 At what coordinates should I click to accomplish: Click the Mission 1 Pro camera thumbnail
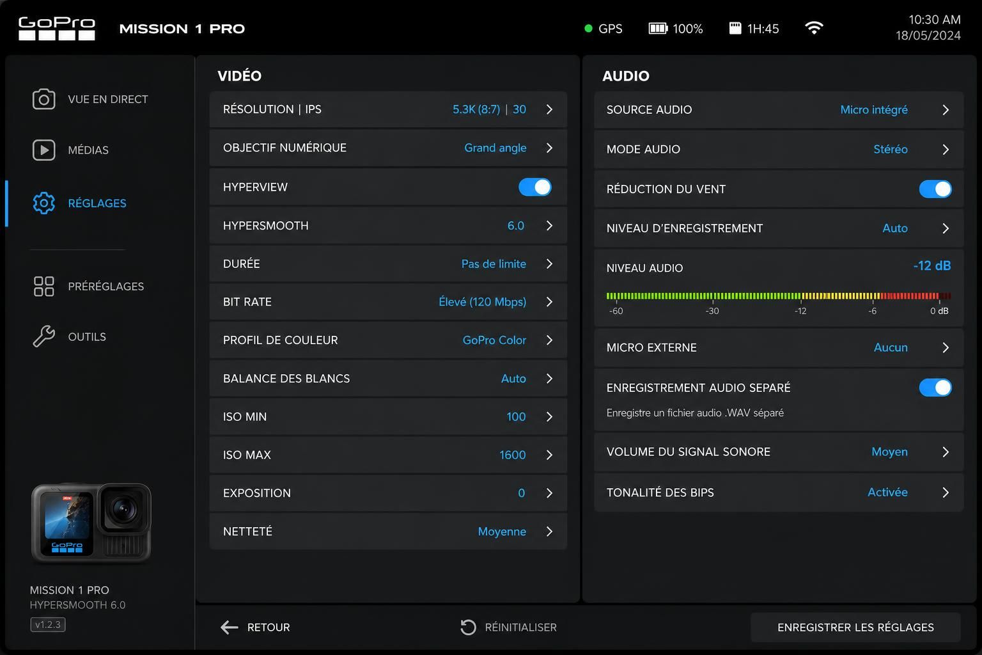click(91, 523)
